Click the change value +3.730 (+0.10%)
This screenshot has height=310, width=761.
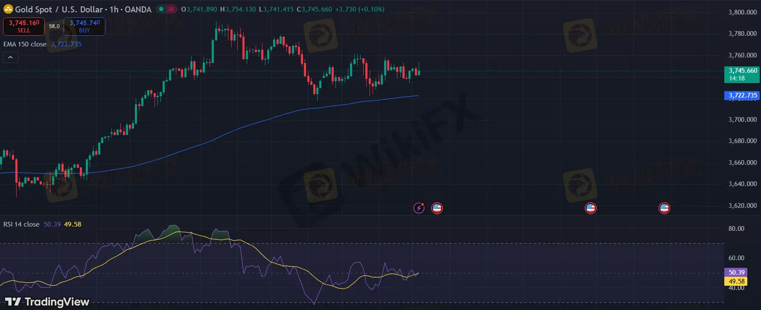[359, 9]
